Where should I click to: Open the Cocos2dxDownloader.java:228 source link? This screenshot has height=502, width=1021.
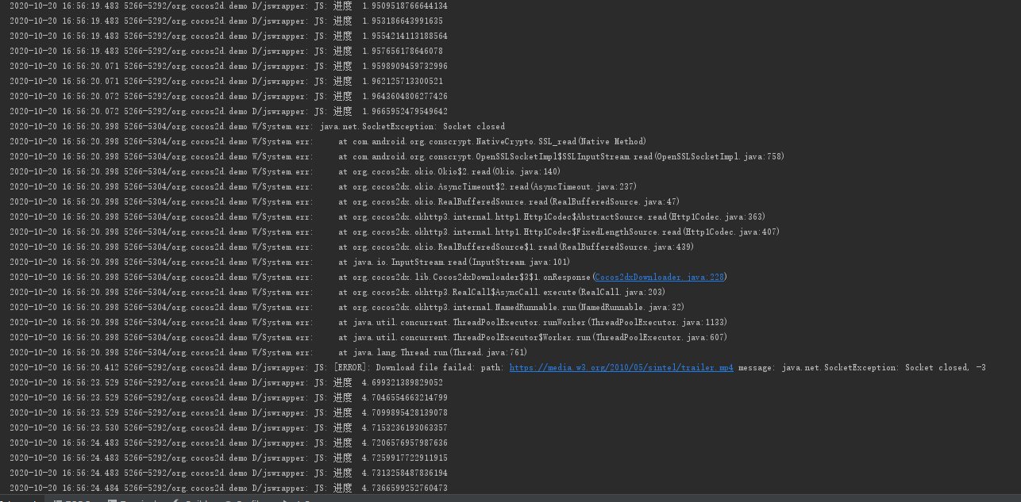(x=659, y=278)
